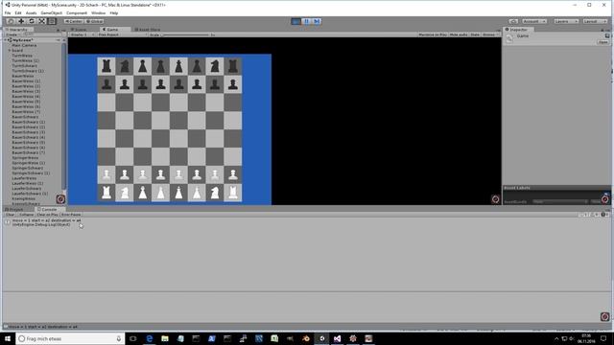This screenshot has height=345, width=614.
Task: Switch to the Asset Store tab
Action: [147, 30]
